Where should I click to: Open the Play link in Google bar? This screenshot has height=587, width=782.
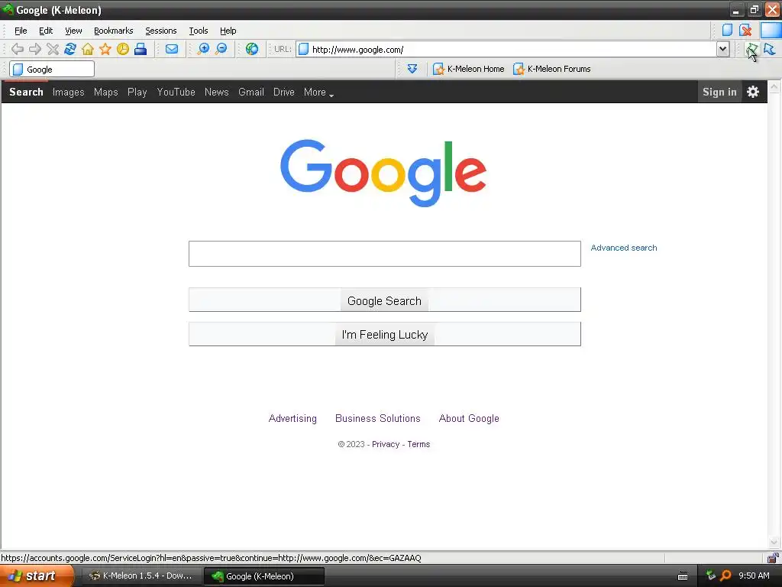pos(137,92)
